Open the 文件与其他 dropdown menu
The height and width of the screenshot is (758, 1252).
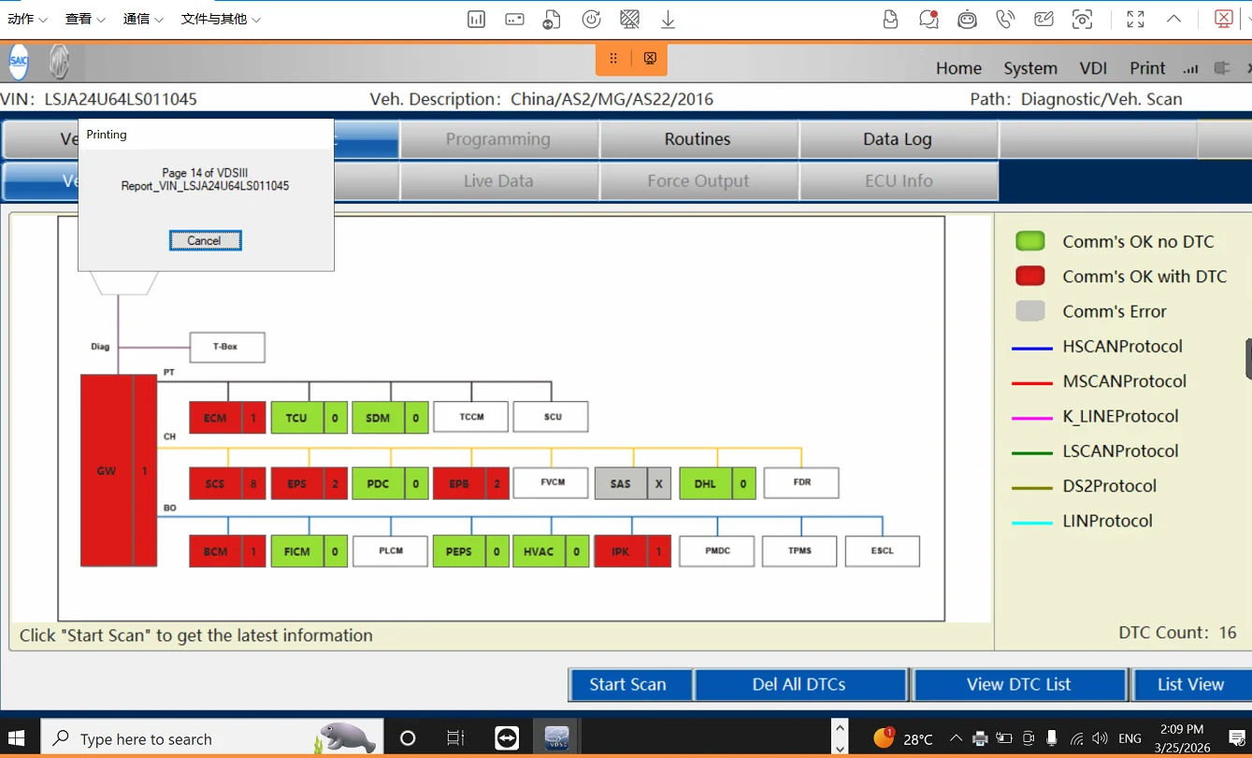point(221,19)
